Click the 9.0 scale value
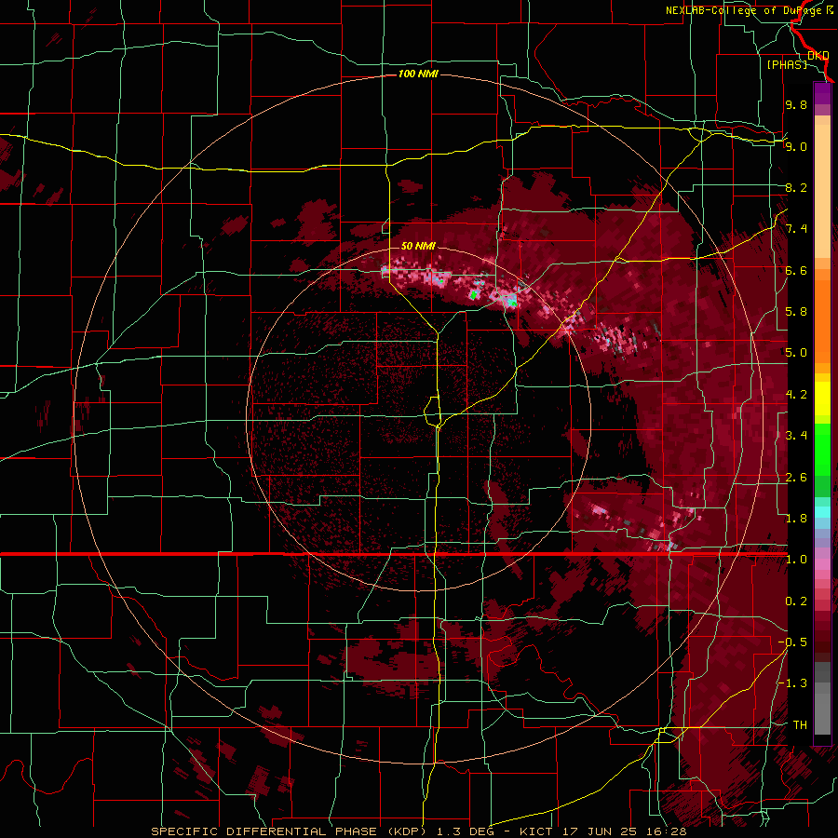The width and height of the screenshot is (838, 838). pos(796,146)
